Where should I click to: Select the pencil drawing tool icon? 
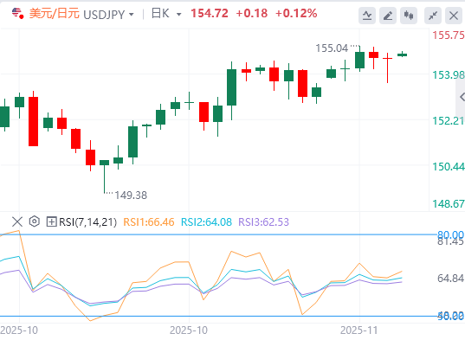pos(388,16)
